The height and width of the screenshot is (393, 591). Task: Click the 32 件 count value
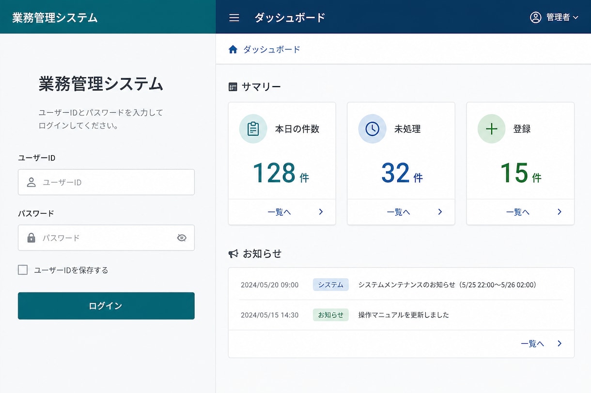pyautogui.click(x=402, y=173)
